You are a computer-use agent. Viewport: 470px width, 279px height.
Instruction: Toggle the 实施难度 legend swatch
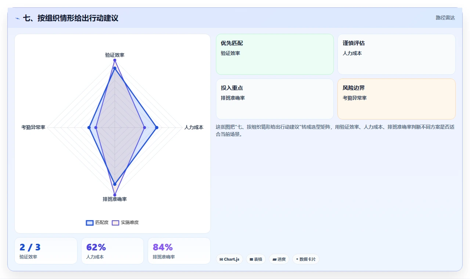point(116,223)
